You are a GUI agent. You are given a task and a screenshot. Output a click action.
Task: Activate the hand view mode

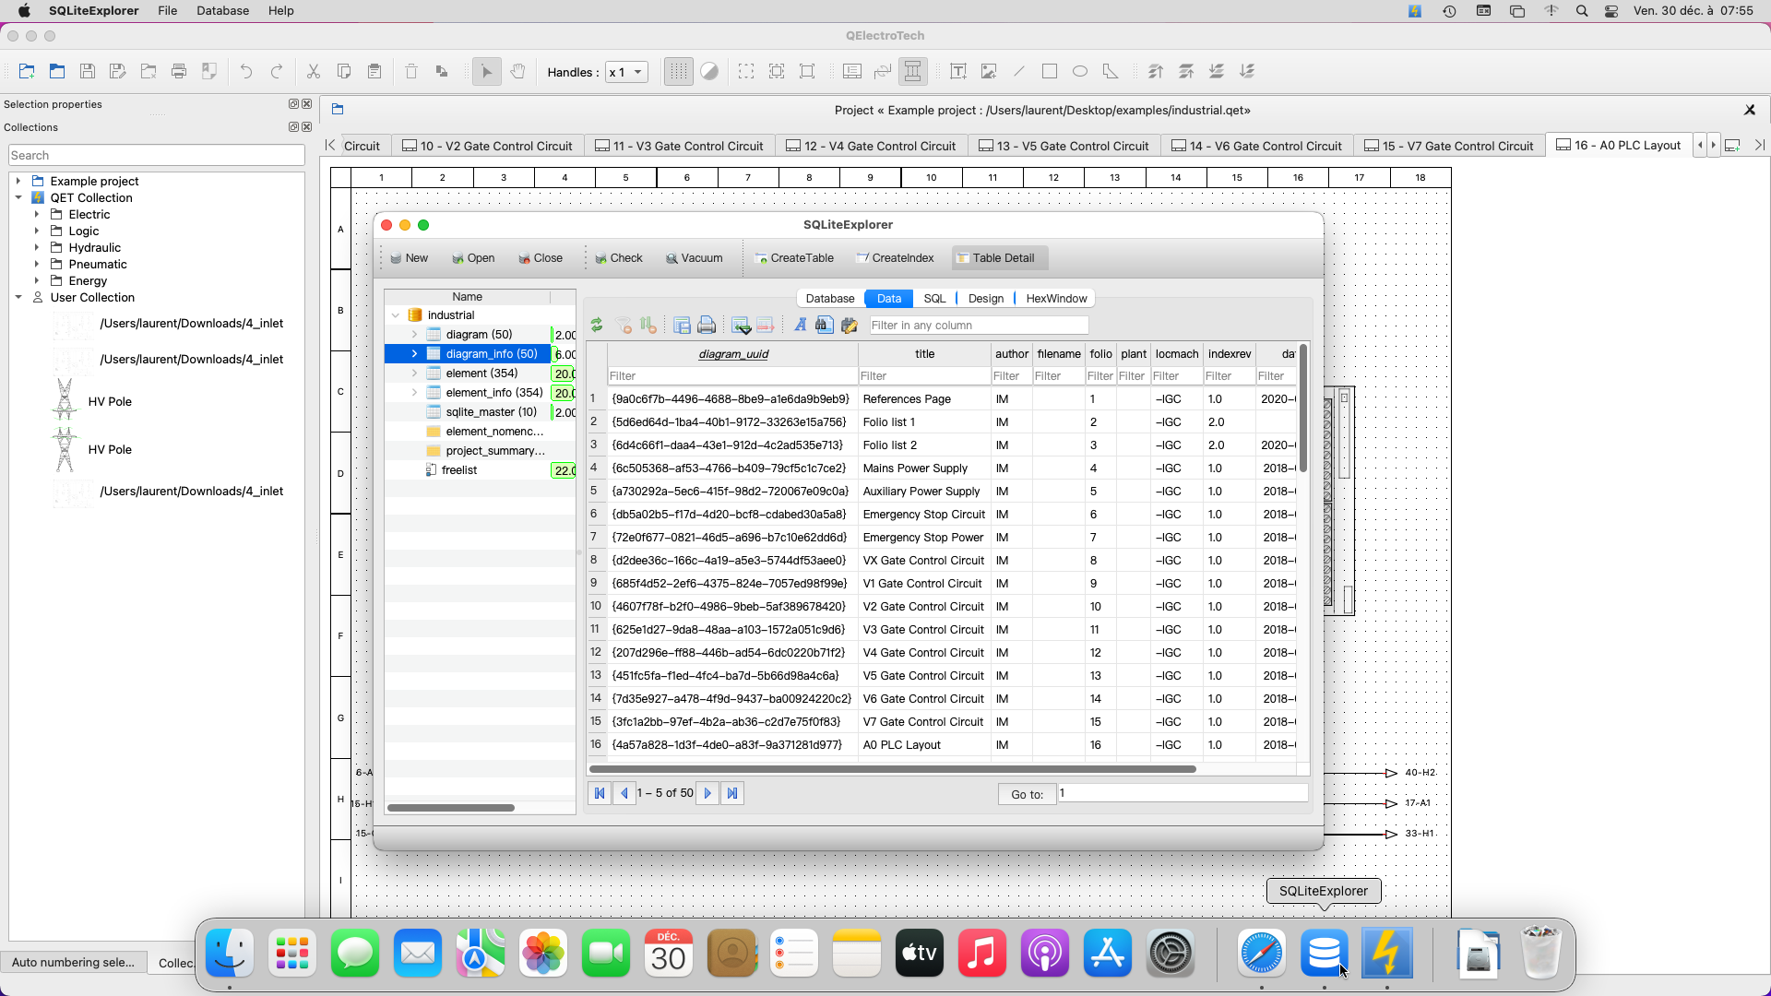coord(517,72)
